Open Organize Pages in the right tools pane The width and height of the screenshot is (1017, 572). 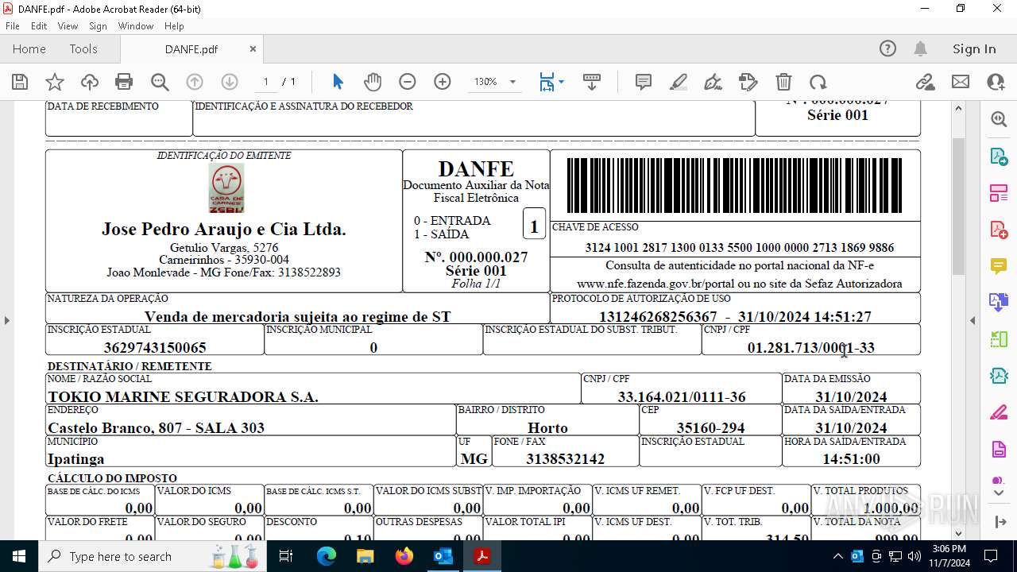coord(999,339)
